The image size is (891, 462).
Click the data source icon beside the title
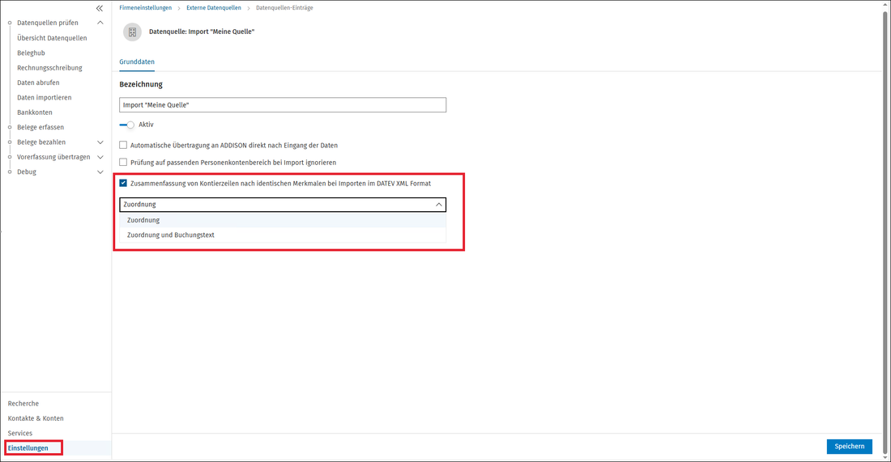tap(132, 32)
